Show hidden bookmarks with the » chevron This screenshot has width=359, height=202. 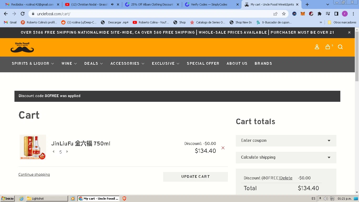tap(321, 22)
